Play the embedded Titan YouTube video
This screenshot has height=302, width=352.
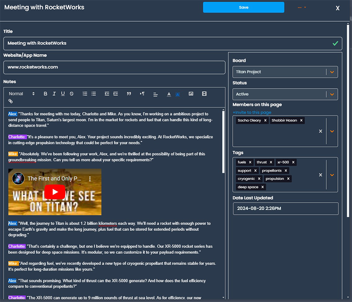[x=55, y=192]
